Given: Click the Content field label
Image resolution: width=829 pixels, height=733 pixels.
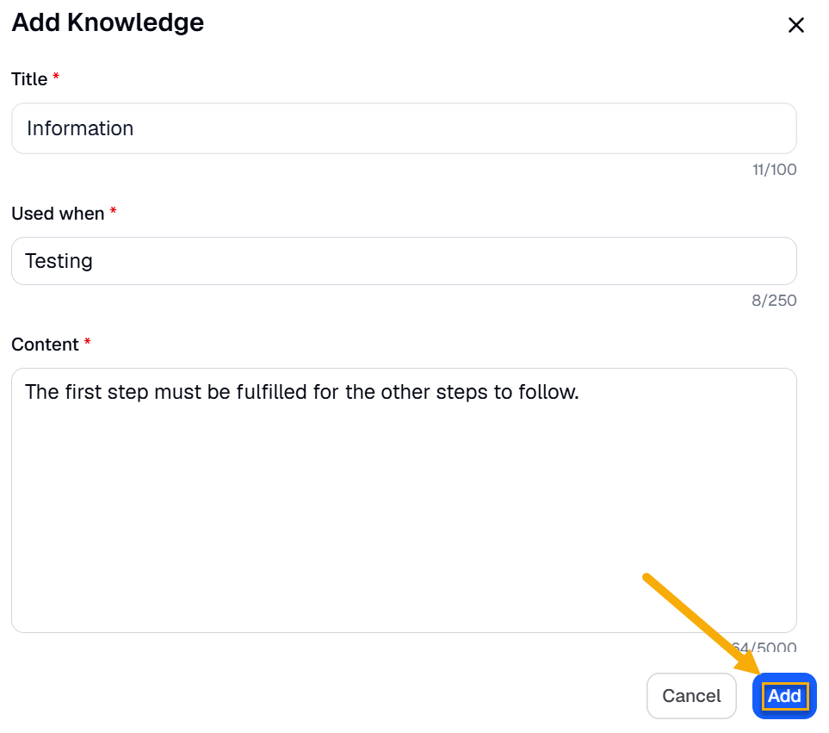Looking at the screenshot, I should click(x=46, y=345).
